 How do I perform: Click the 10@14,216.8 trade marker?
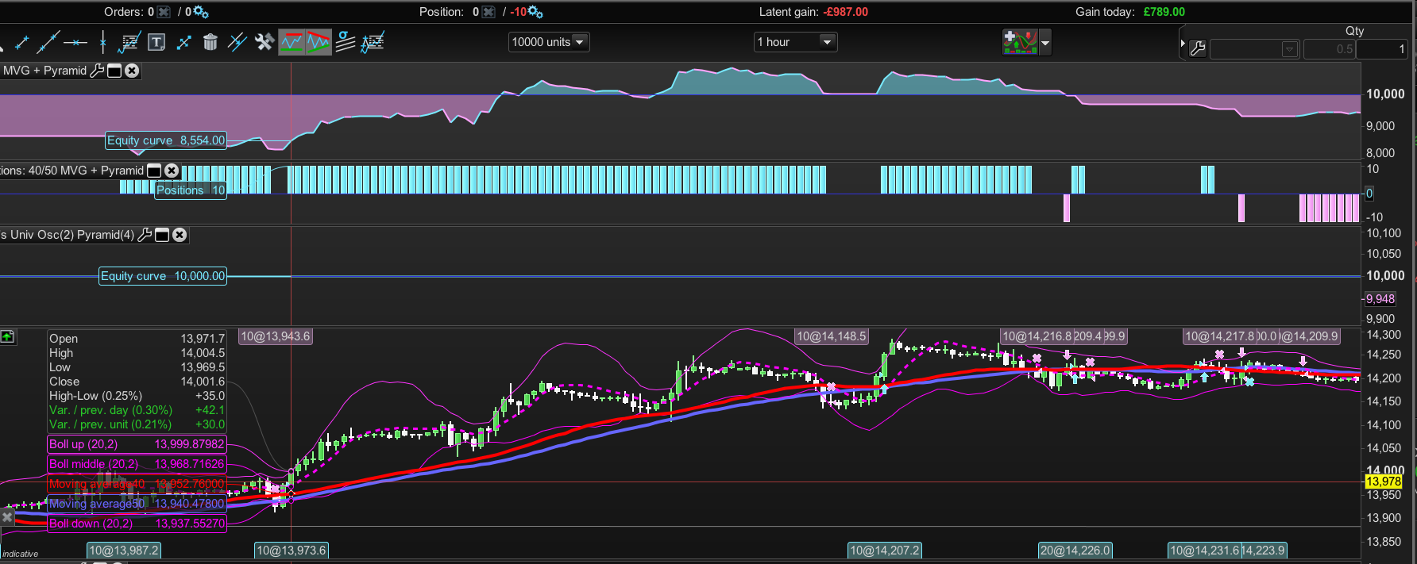[1036, 336]
